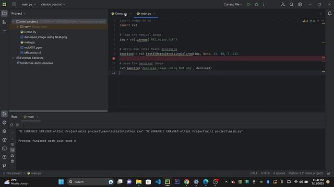Screen dimensions: 334x187
Task: Open the weather widget showing 25°C
Action: (16, 182)
